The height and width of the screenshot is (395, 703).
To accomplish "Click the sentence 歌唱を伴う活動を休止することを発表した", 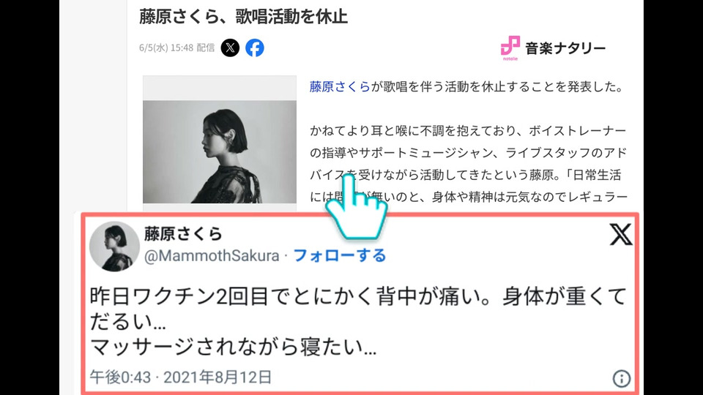I will [496, 87].
